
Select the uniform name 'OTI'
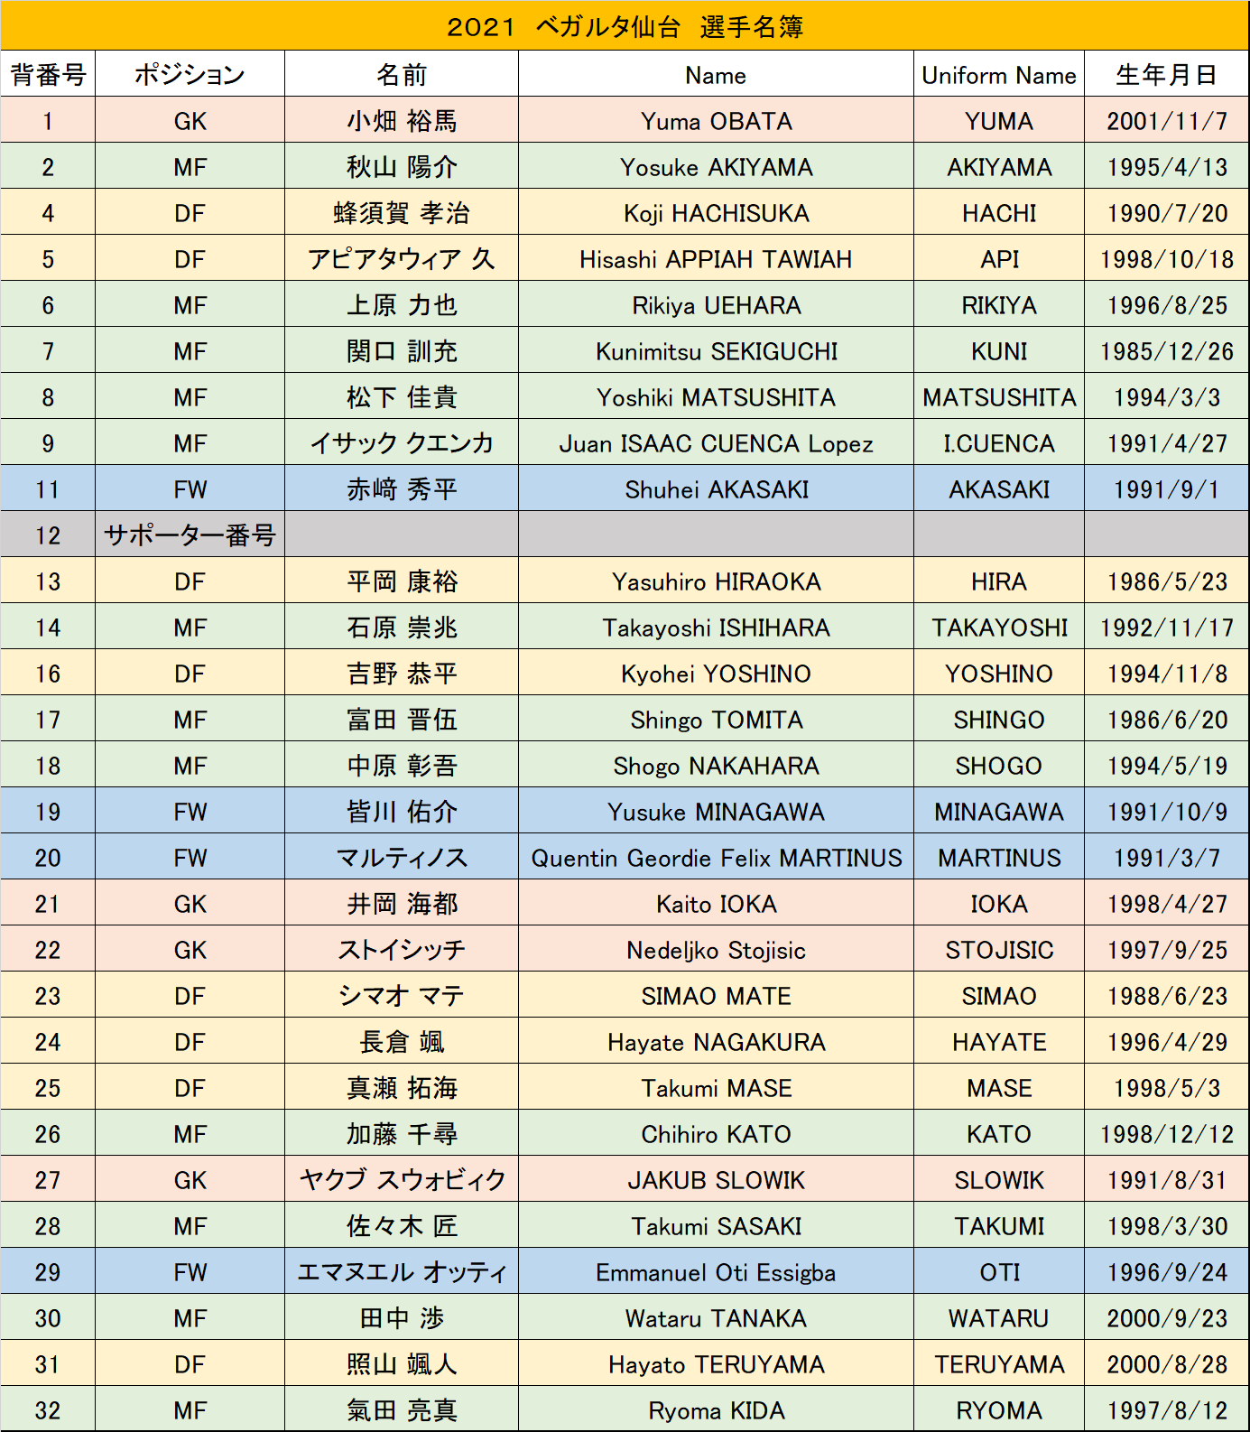tap(999, 1271)
